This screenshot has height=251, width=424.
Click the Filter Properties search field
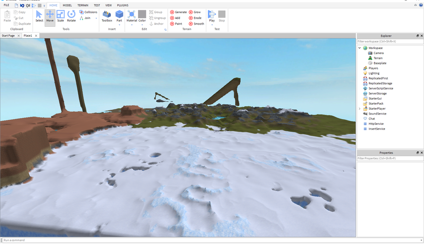[x=390, y=159]
